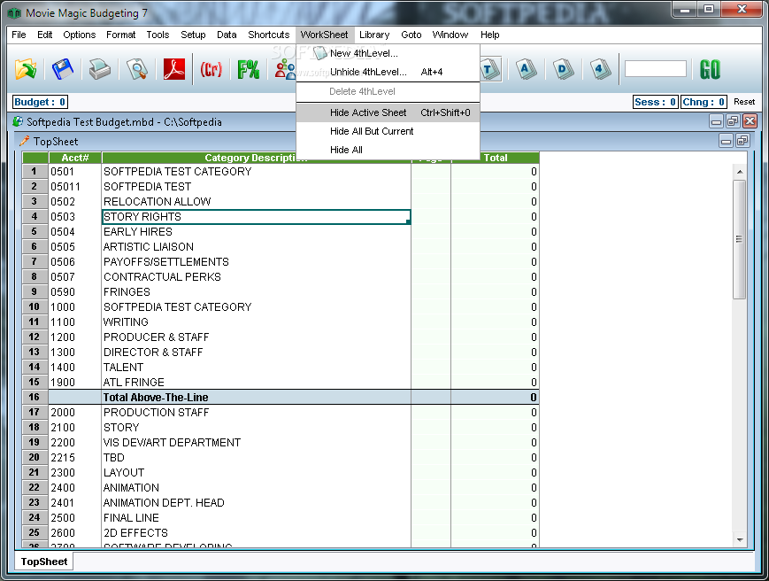Open the Data menu
Screen dimensions: 769x581
click(x=227, y=35)
